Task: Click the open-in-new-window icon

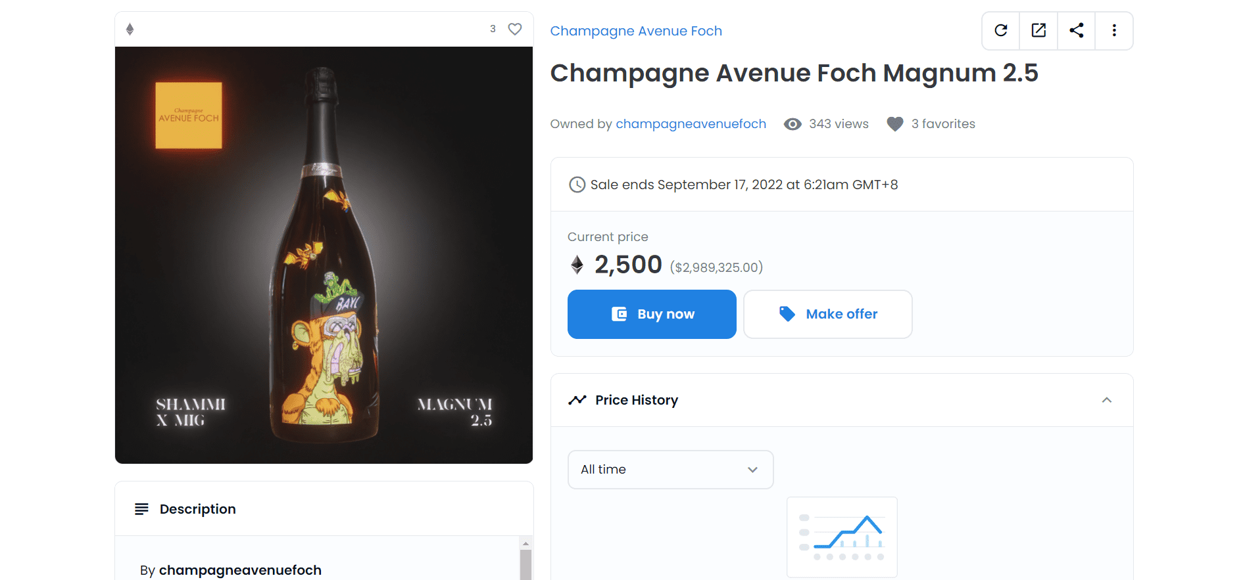Action: (1038, 30)
